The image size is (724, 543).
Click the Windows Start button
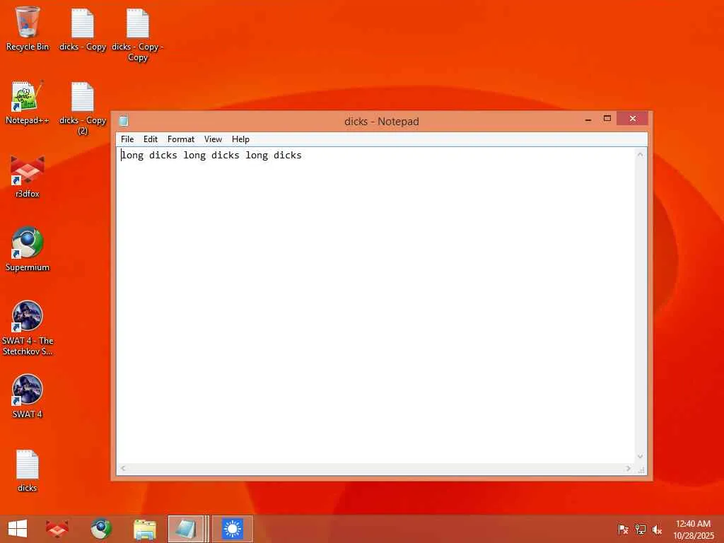pos(18,529)
